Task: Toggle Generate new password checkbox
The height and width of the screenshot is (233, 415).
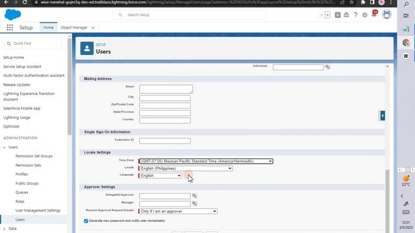Action: click(86, 221)
